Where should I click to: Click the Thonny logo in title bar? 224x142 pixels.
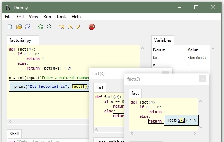8,8
